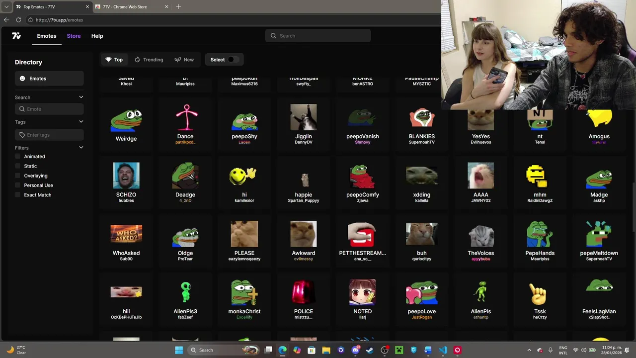Check the Overlaying filter

pyautogui.click(x=18, y=176)
